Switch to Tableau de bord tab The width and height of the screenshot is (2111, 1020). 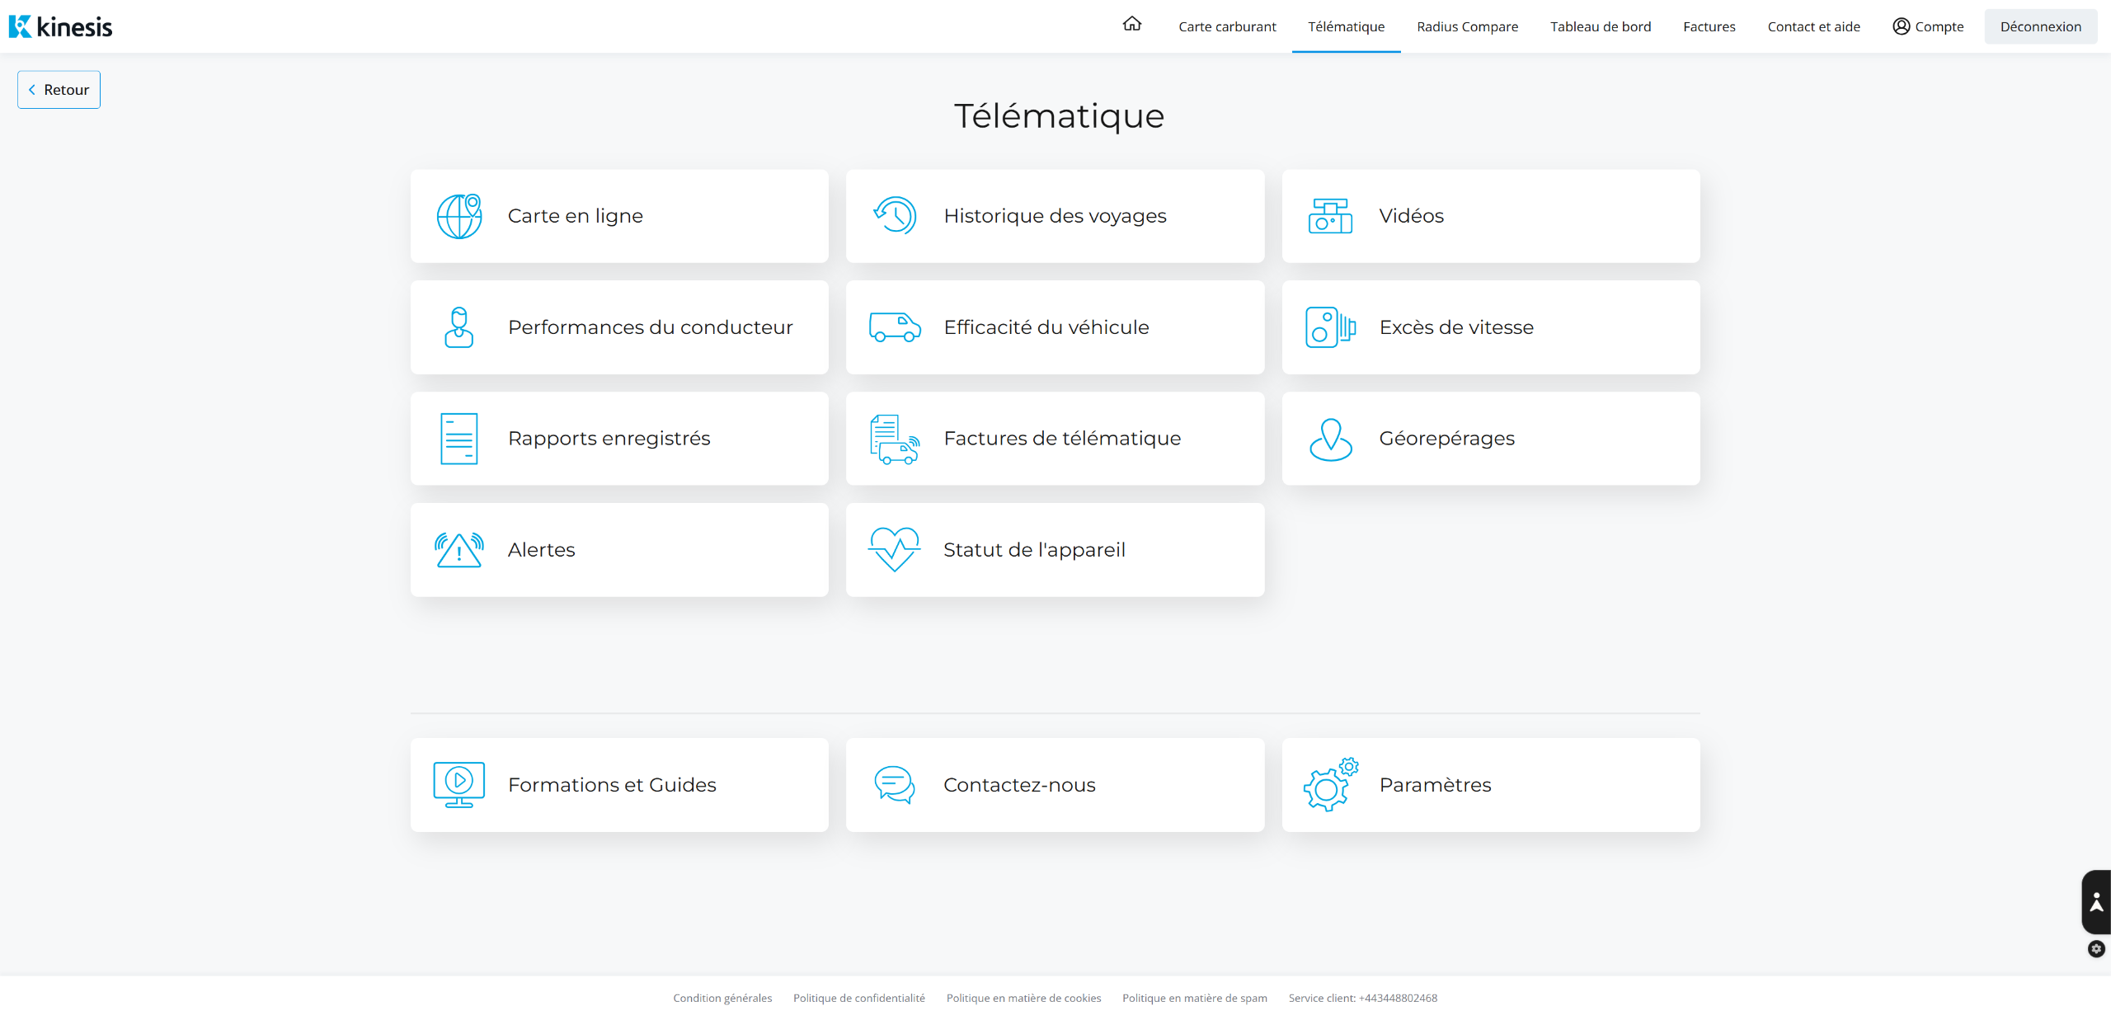pos(1600,26)
